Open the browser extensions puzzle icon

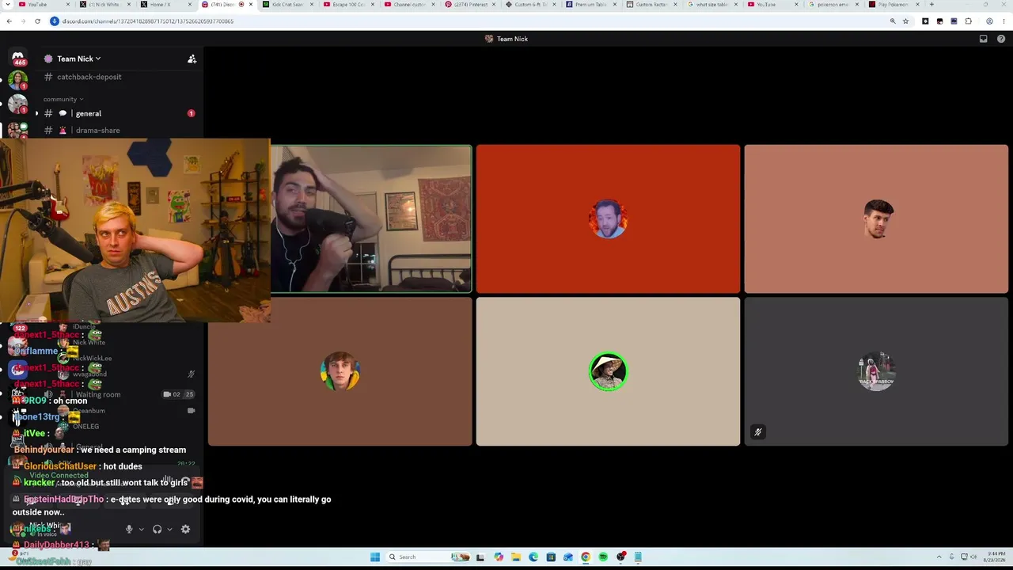pyautogui.click(x=968, y=21)
